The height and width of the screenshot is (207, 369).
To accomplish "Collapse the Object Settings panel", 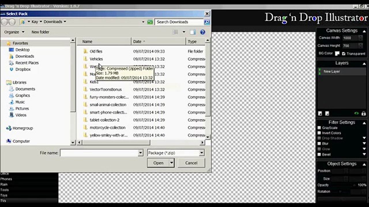I will point(364,164).
